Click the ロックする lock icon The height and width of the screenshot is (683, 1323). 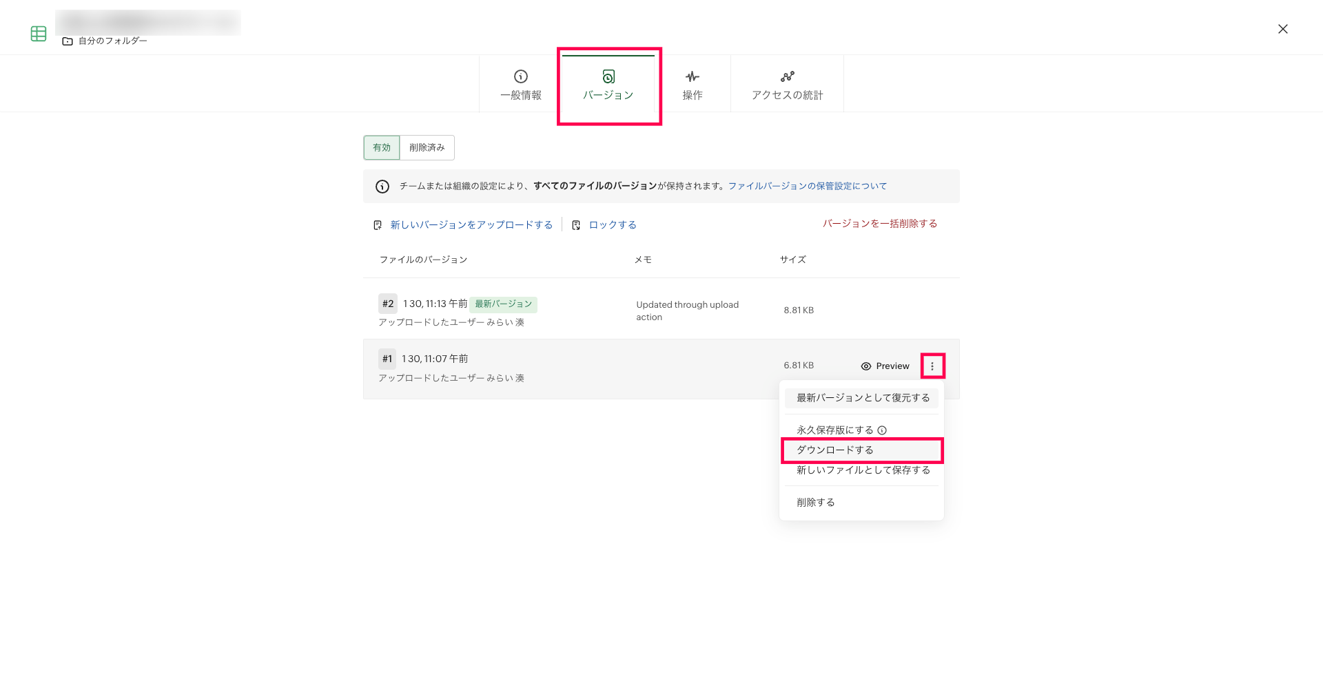coord(576,225)
